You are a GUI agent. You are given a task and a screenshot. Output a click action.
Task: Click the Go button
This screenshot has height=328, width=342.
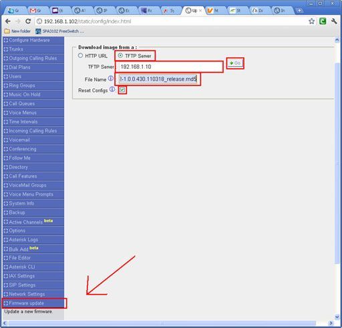[x=235, y=63]
